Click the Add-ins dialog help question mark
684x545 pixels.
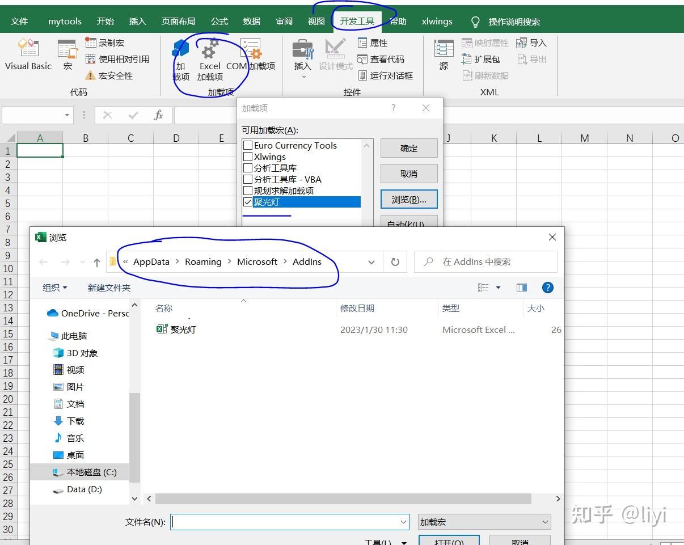coord(394,108)
